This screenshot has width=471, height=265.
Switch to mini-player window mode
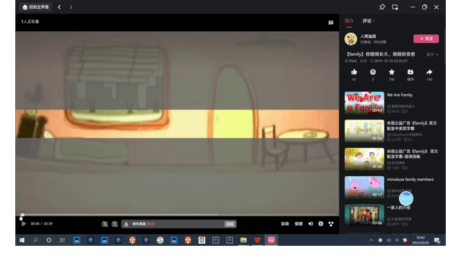395,7
